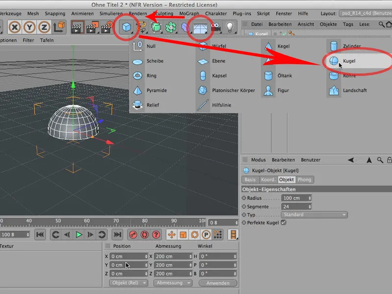Open the green array modeling icon
This screenshot has height=294, width=392.
(x=171, y=27)
